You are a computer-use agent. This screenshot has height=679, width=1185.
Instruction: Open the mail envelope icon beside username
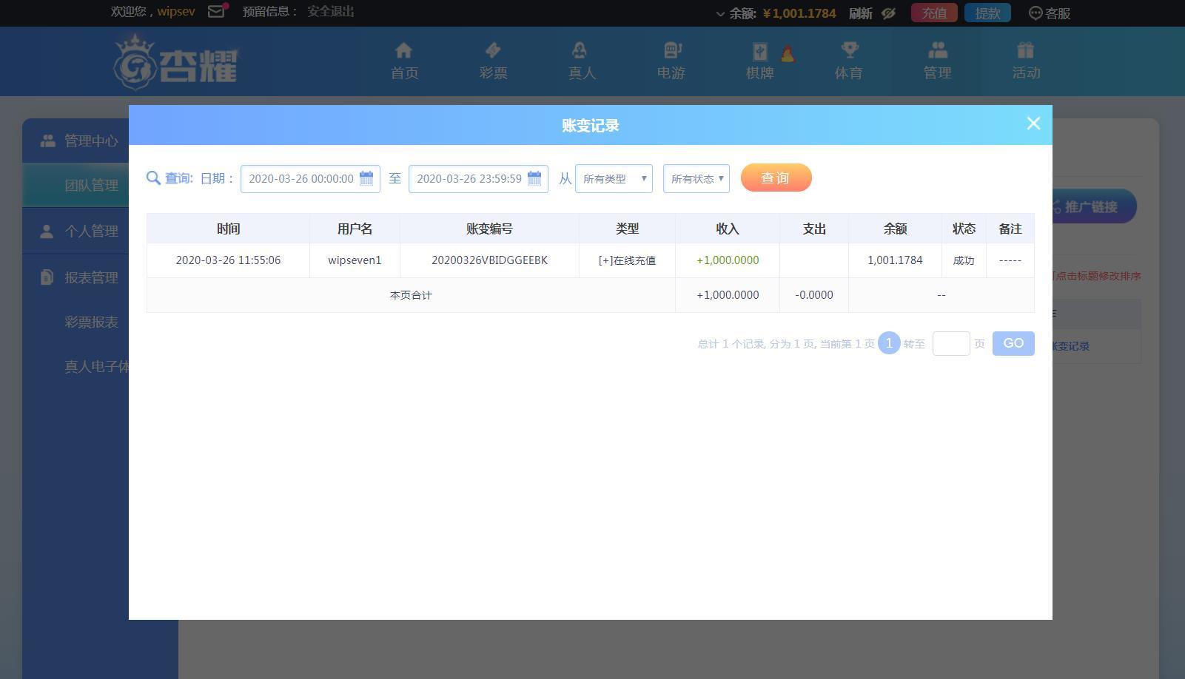(x=216, y=12)
